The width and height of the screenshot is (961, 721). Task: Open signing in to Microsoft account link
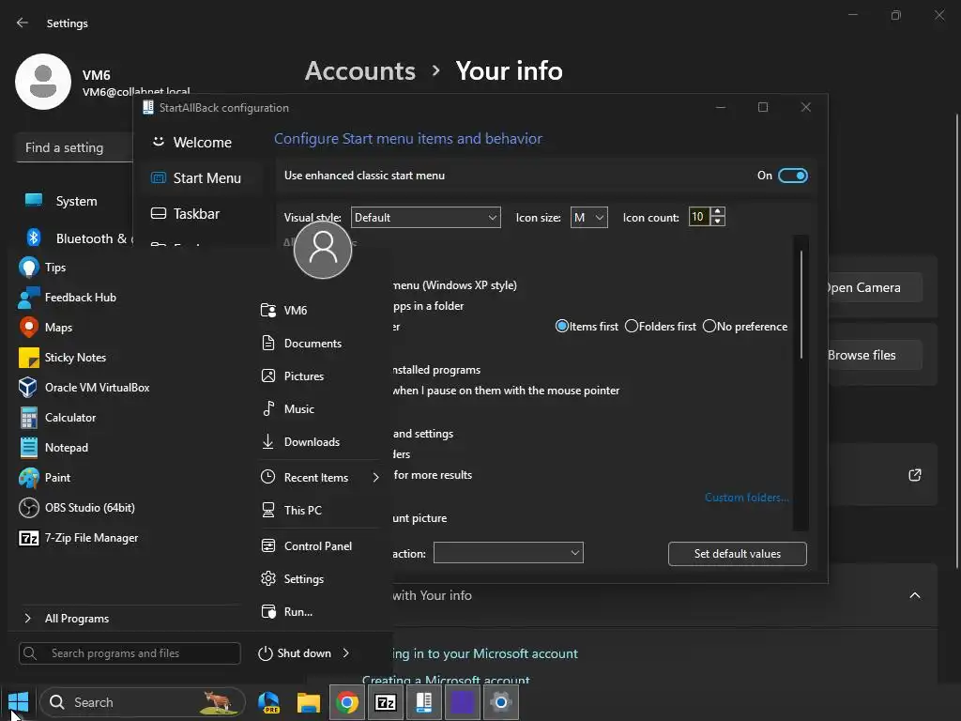(485, 653)
